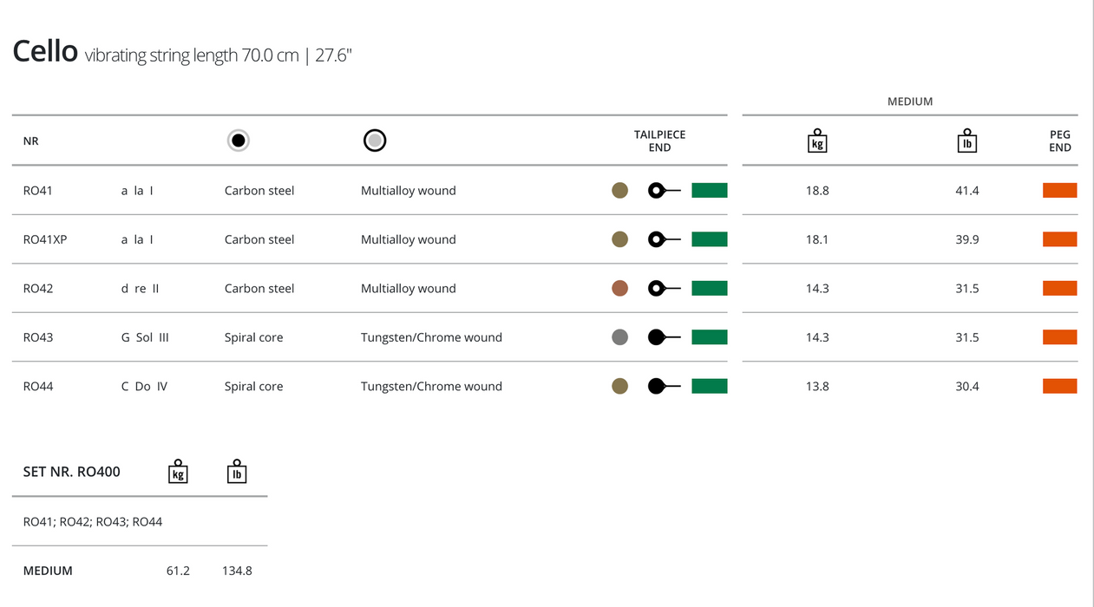
Task: Click the reddish-brown color dot for RO42
Action: (x=619, y=289)
